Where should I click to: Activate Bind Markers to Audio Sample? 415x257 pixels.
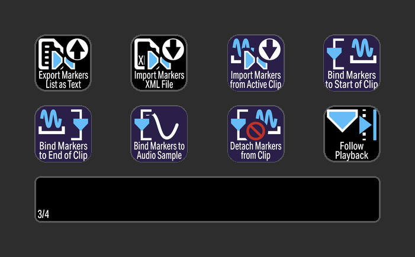(159, 134)
